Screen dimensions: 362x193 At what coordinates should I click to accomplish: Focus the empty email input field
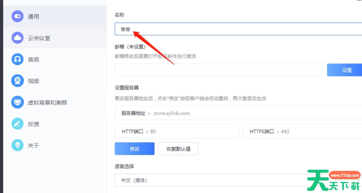point(219,70)
